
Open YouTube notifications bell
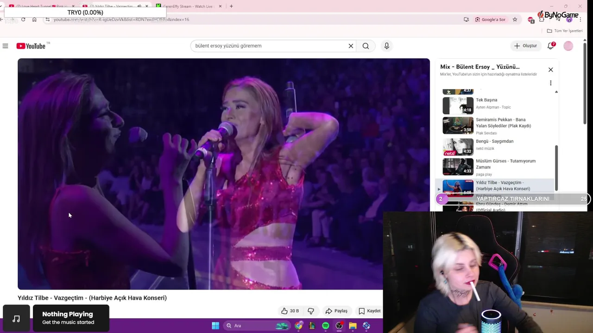[x=550, y=46]
